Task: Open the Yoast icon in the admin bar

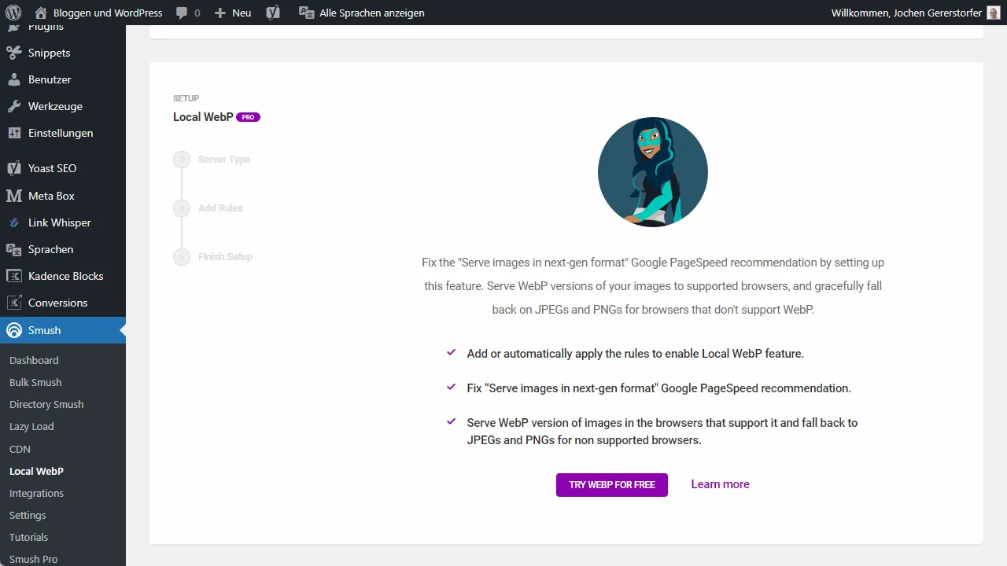Action: pos(272,13)
